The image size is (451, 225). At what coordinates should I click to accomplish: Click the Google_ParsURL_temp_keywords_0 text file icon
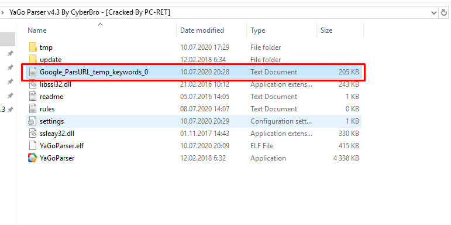(x=33, y=71)
